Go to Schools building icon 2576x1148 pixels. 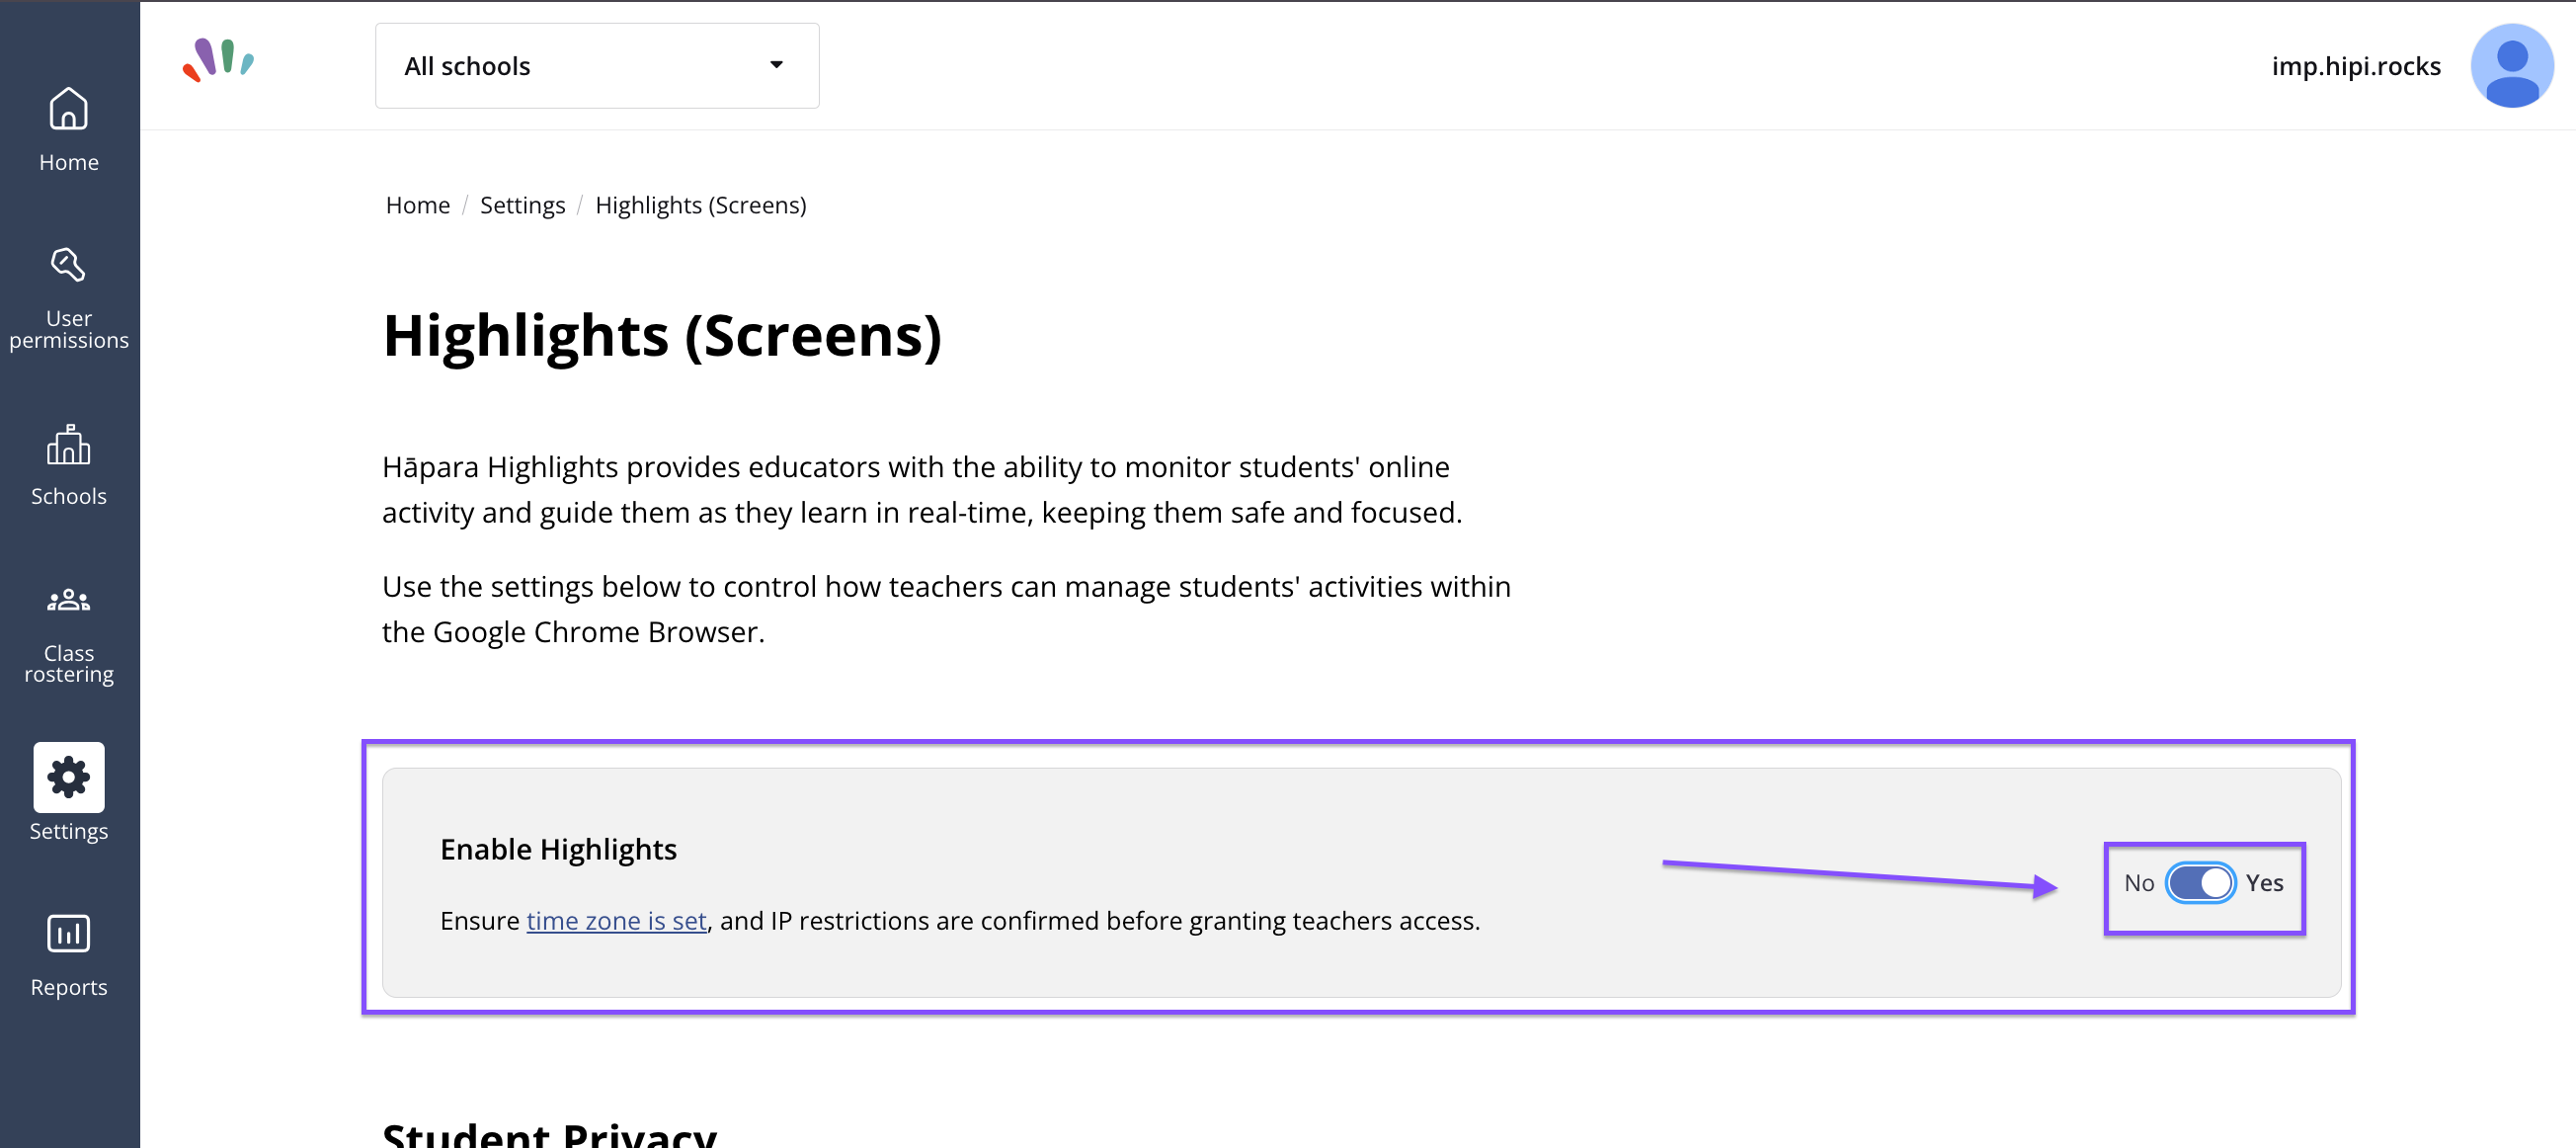pos(68,445)
